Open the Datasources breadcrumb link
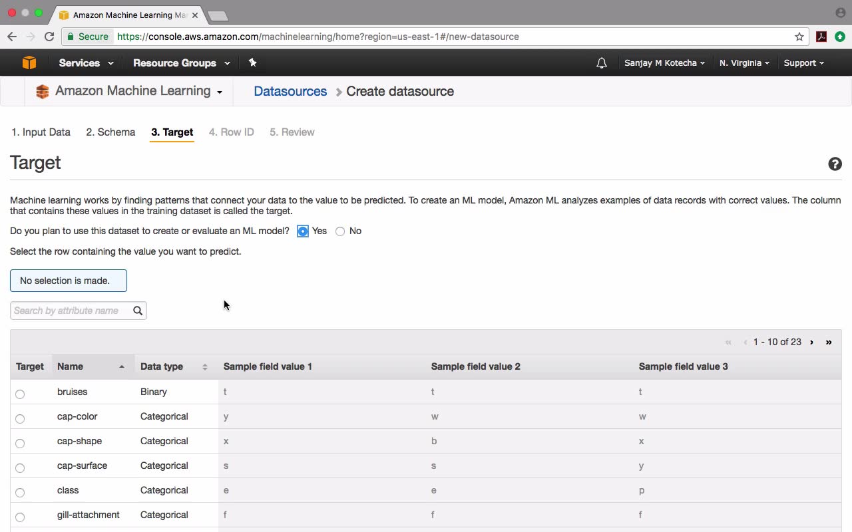 (290, 92)
